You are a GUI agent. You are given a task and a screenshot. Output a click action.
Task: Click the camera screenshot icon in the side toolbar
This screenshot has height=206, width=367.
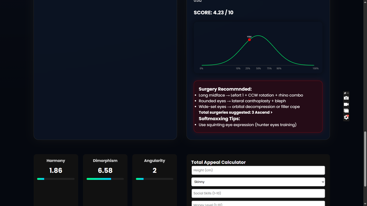coord(346,98)
